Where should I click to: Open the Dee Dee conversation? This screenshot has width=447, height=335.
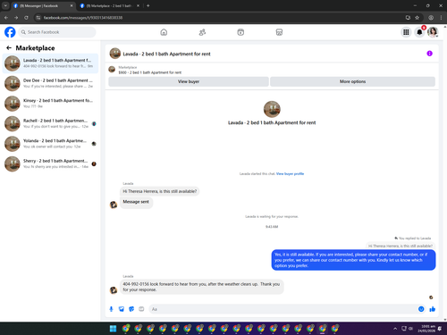[x=50, y=83]
